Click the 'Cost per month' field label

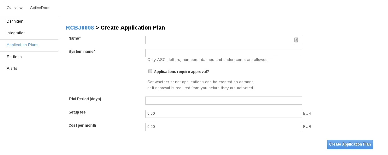tap(82, 125)
